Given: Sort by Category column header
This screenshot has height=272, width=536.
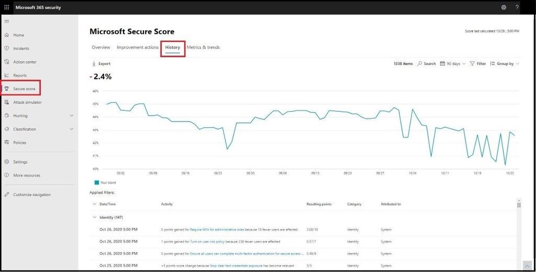Looking at the screenshot, I should (x=354, y=204).
